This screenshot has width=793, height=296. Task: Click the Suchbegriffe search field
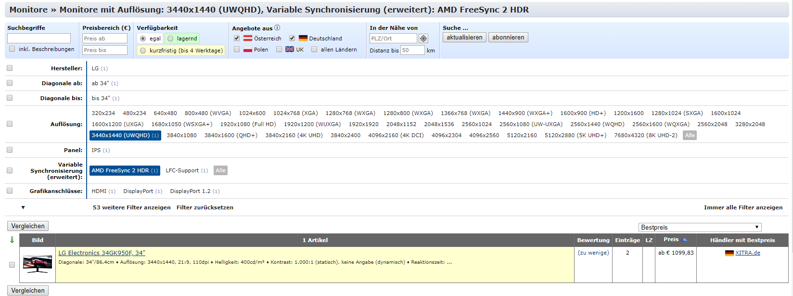point(39,38)
